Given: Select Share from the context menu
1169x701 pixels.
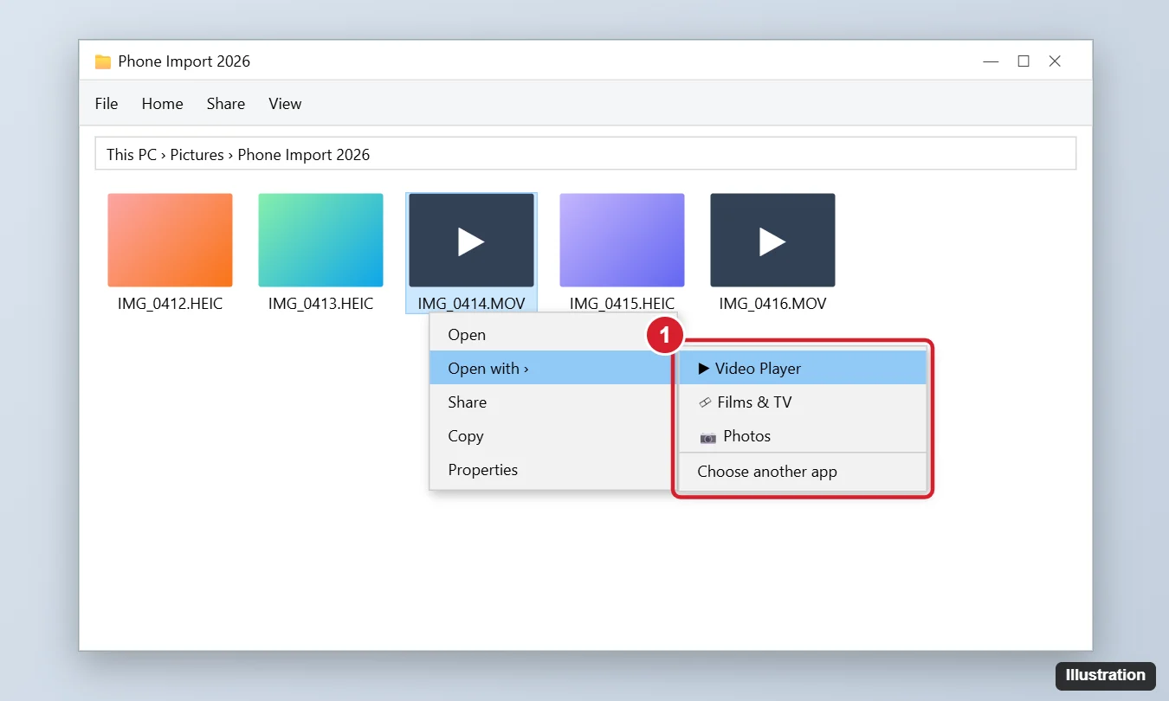Looking at the screenshot, I should (552, 402).
